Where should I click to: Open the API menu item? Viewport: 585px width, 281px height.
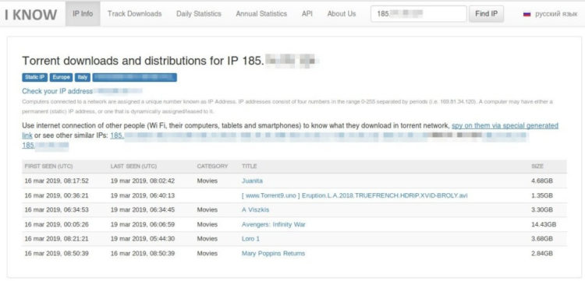pyautogui.click(x=307, y=14)
